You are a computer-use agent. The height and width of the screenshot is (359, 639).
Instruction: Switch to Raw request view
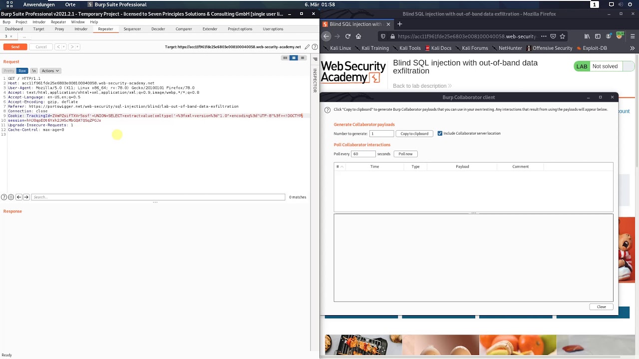coord(22,71)
